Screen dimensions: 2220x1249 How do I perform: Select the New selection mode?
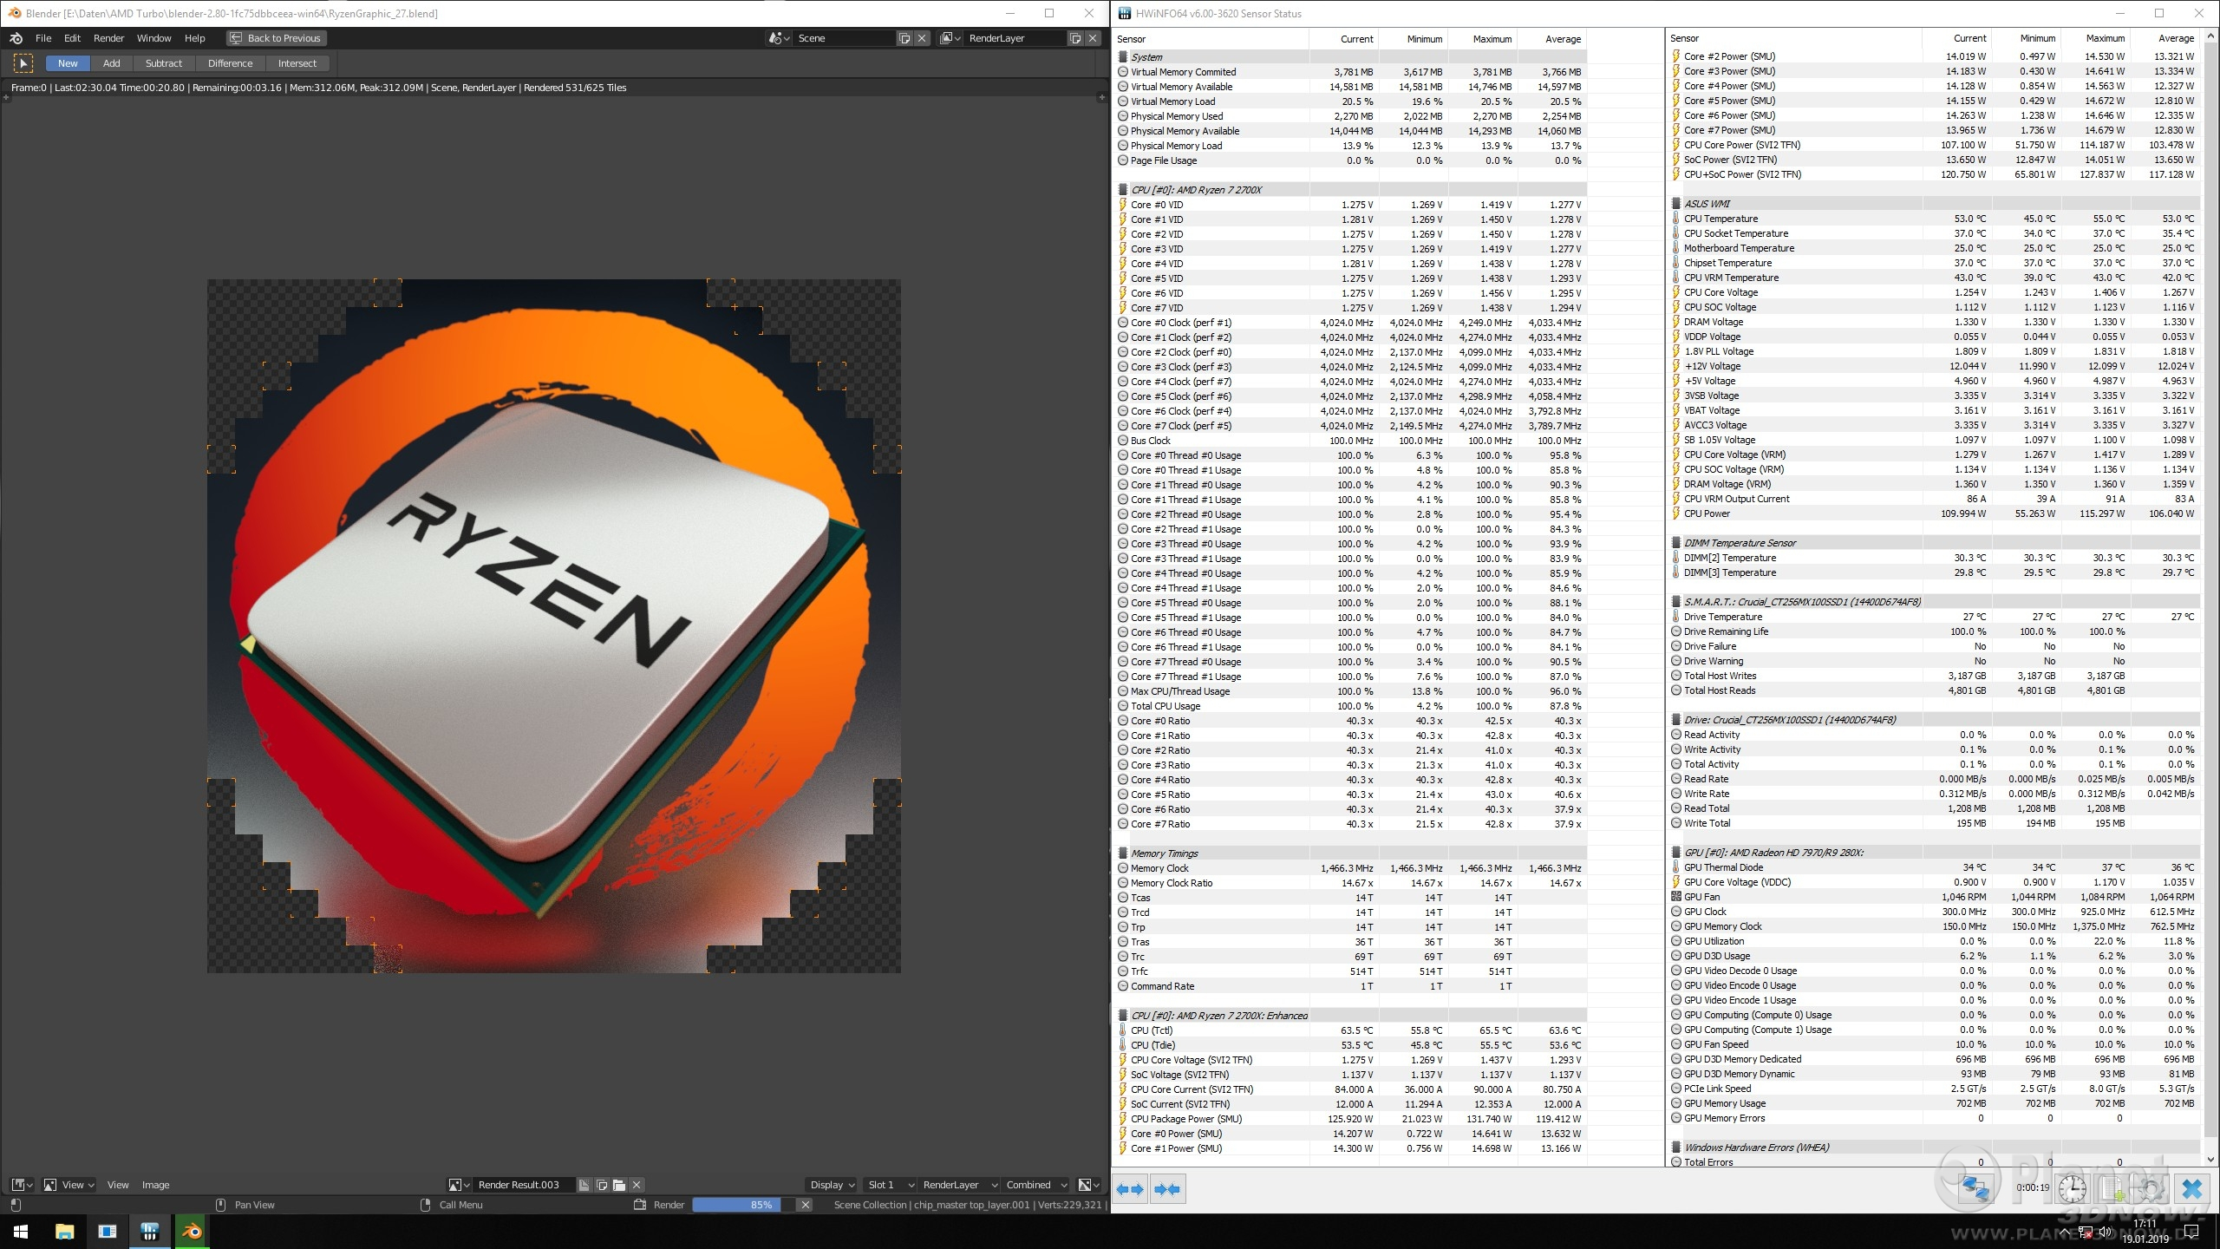click(x=68, y=63)
